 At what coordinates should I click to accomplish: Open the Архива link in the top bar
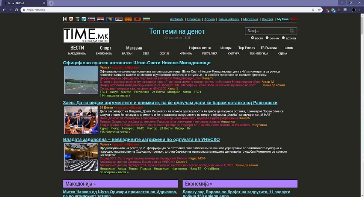(x=209, y=19)
